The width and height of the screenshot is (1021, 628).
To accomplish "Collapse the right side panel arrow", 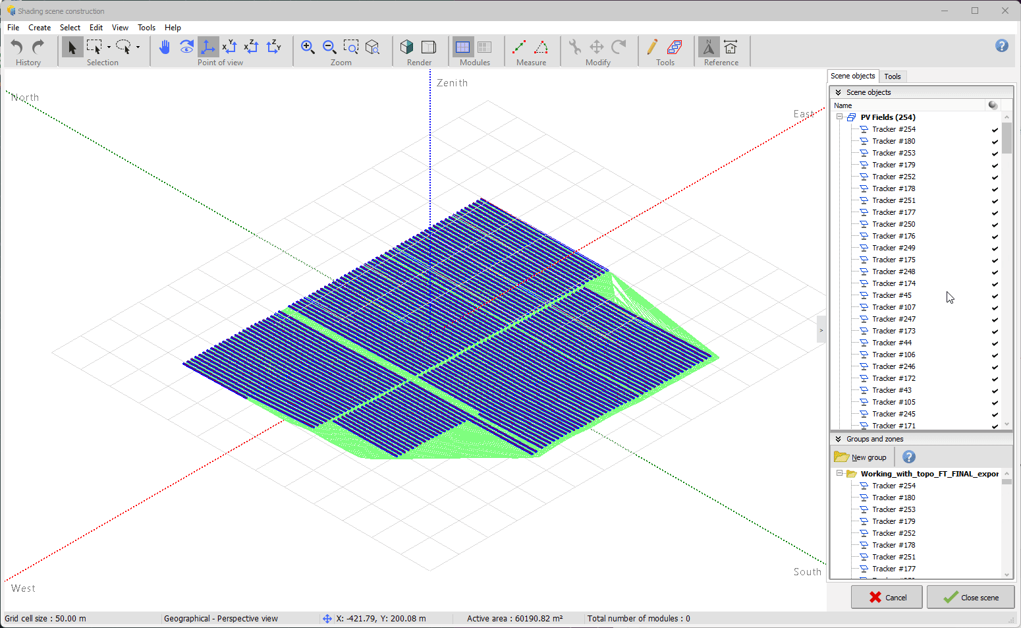I will (821, 330).
